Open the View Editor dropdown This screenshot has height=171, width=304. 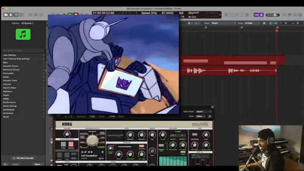point(200,116)
